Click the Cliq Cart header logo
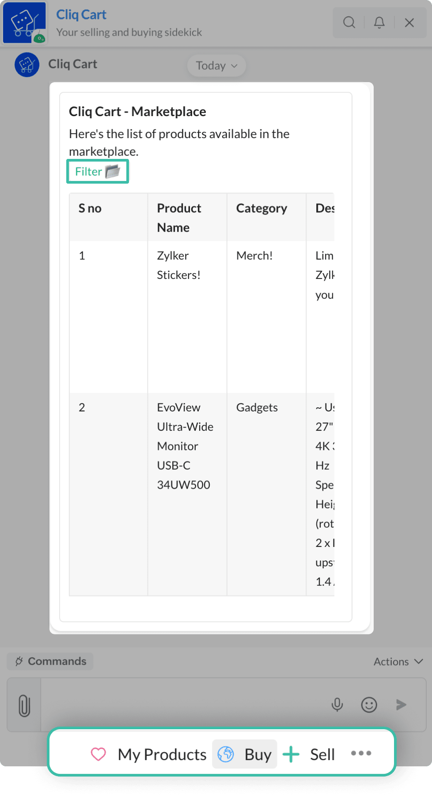This screenshot has width=432, height=799. [x=24, y=23]
